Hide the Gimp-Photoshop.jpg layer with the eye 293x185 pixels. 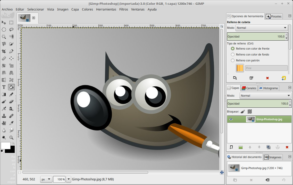pyautogui.click(x=231, y=119)
